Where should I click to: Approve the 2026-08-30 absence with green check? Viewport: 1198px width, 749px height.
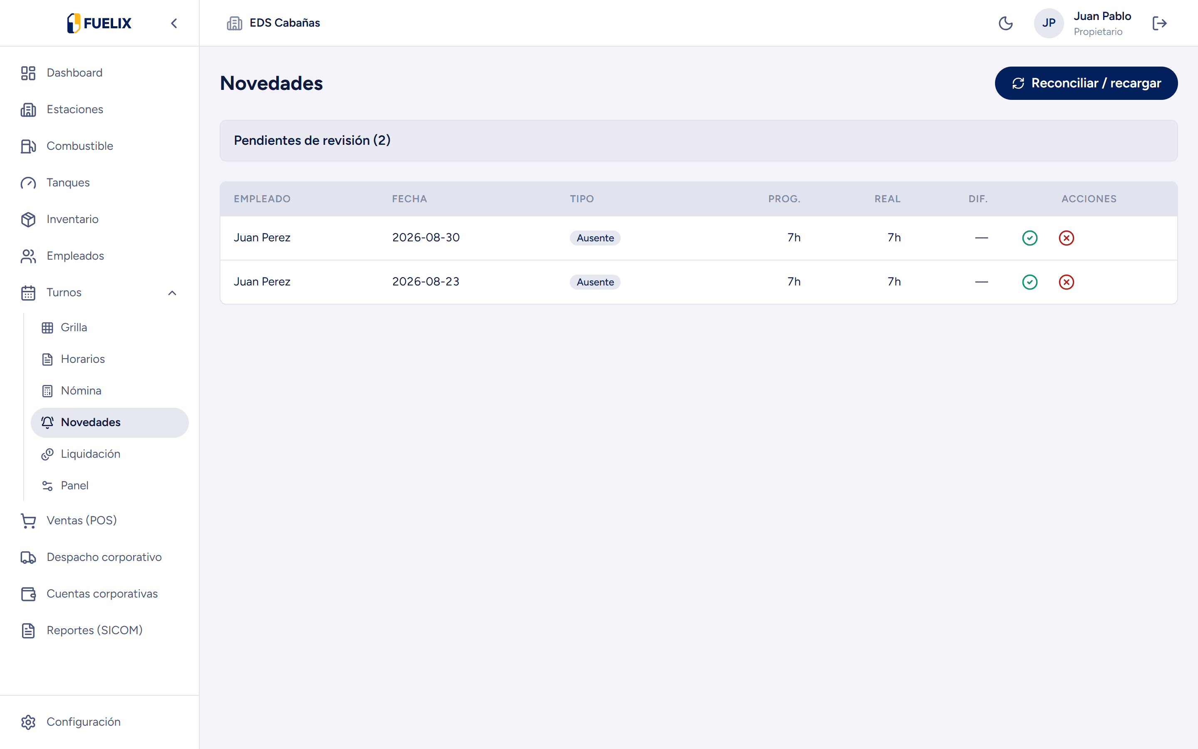tap(1030, 238)
